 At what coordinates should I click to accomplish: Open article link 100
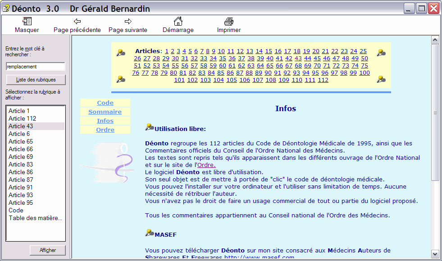point(365,73)
